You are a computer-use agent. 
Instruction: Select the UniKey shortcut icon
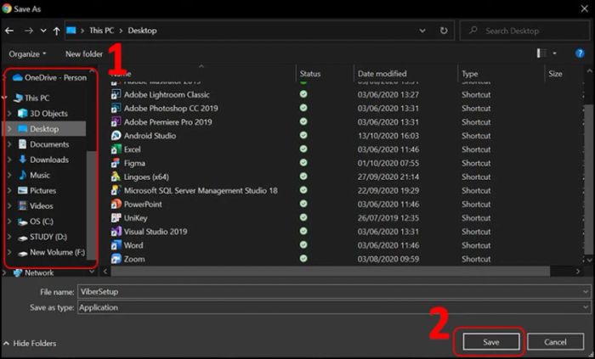116,218
